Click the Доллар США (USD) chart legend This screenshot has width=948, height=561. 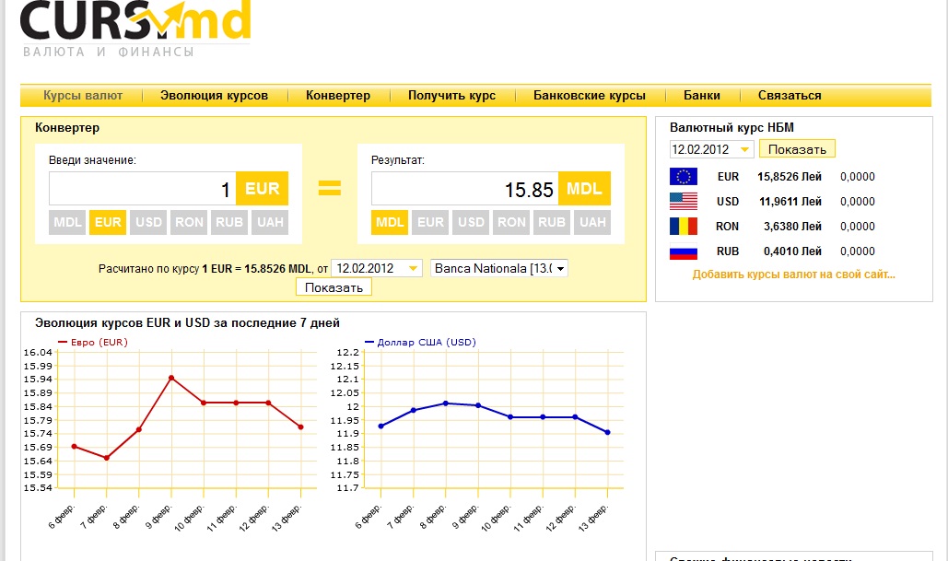421,342
